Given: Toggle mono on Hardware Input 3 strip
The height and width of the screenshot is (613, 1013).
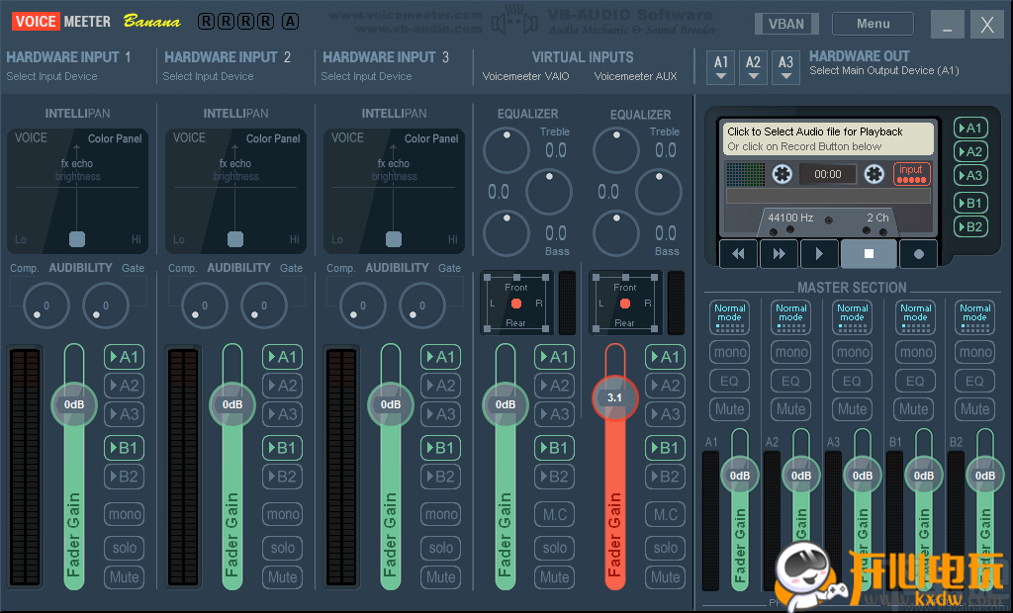Looking at the screenshot, I should pos(441,514).
